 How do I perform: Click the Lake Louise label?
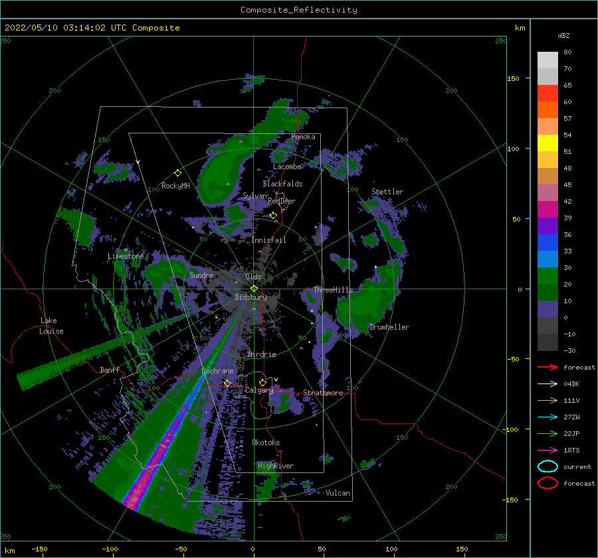click(x=51, y=326)
